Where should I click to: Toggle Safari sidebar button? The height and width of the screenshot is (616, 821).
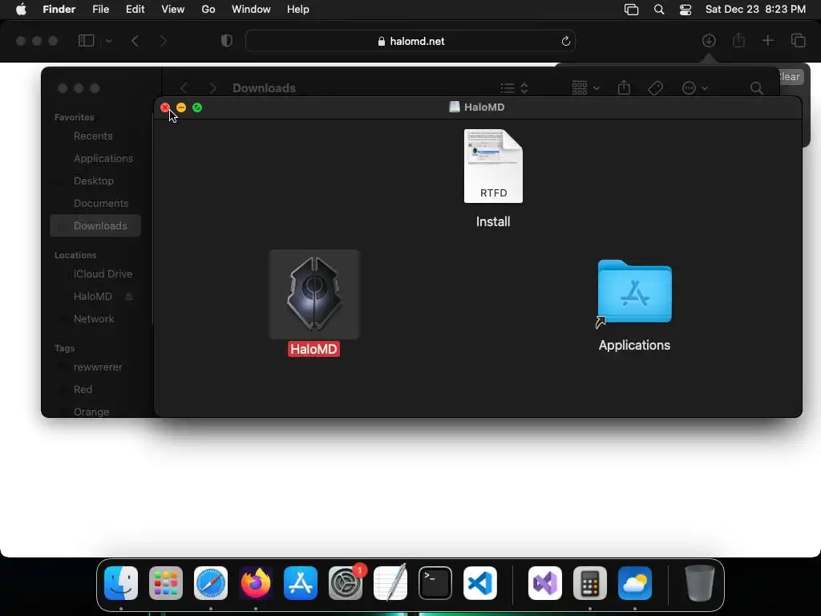click(x=86, y=40)
